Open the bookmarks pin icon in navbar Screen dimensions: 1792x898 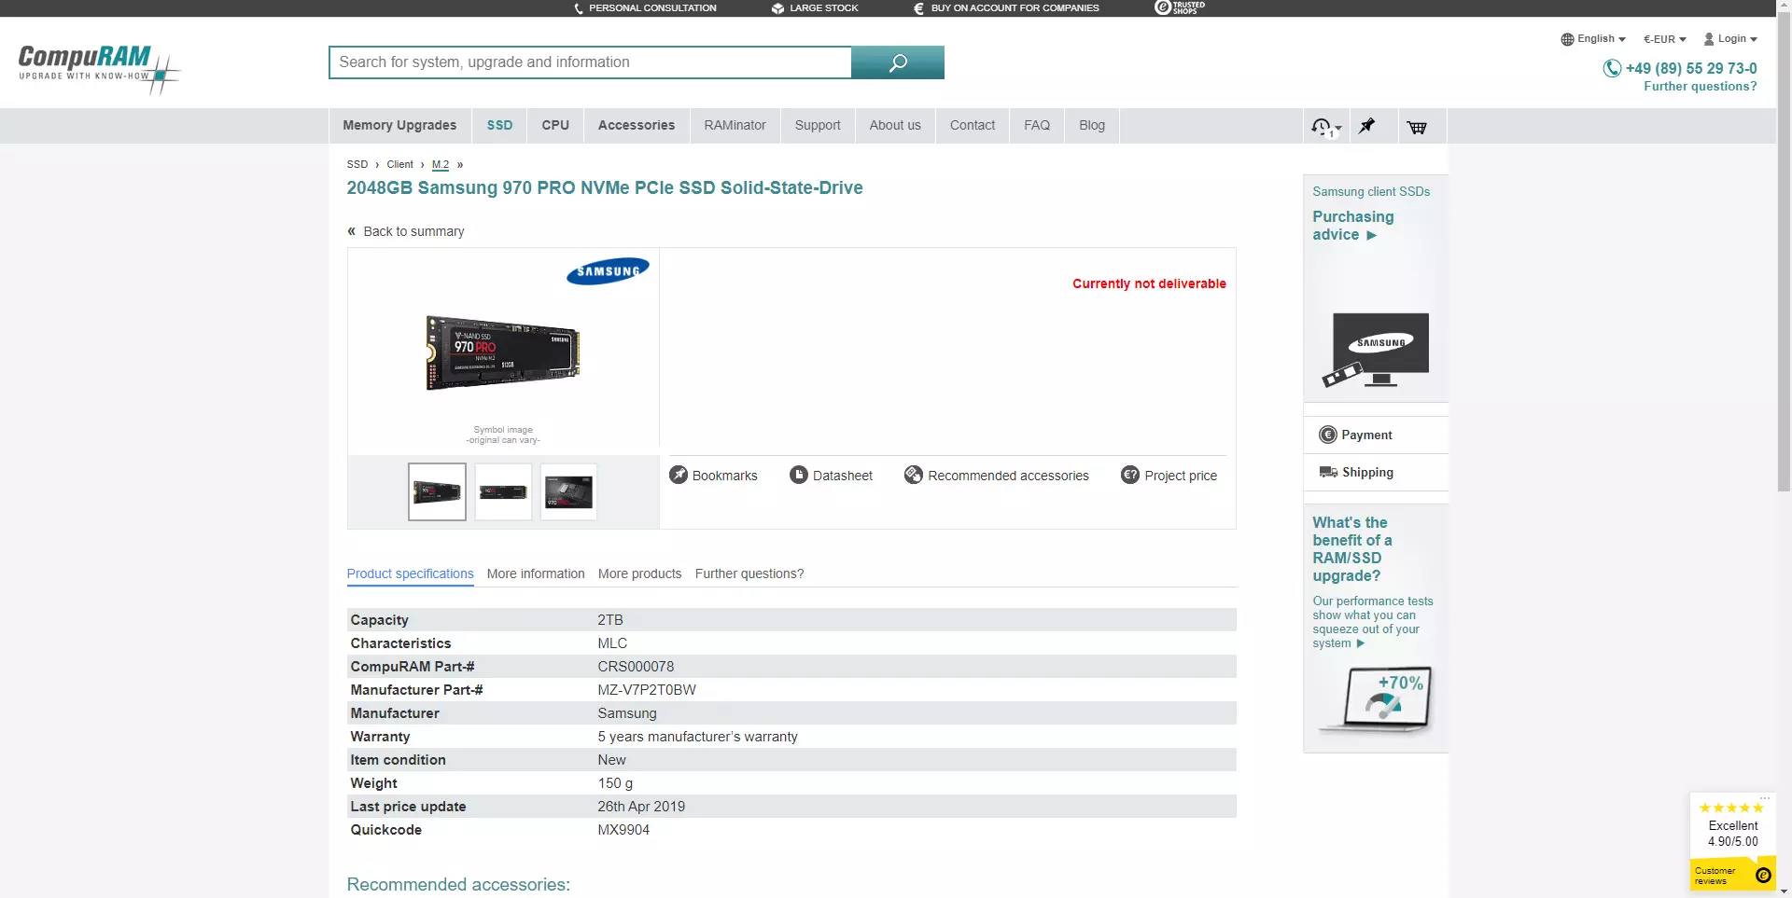pyautogui.click(x=1367, y=126)
